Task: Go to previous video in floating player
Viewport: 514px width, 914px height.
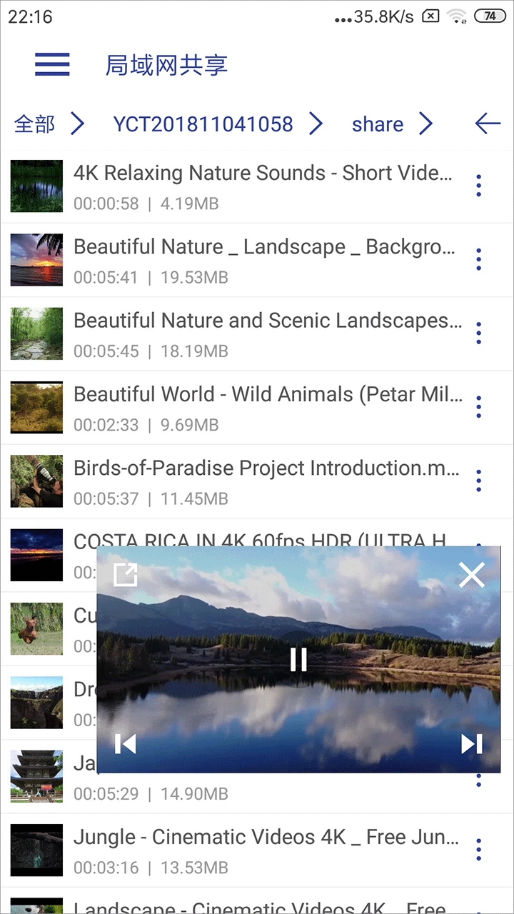Action: (x=126, y=744)
